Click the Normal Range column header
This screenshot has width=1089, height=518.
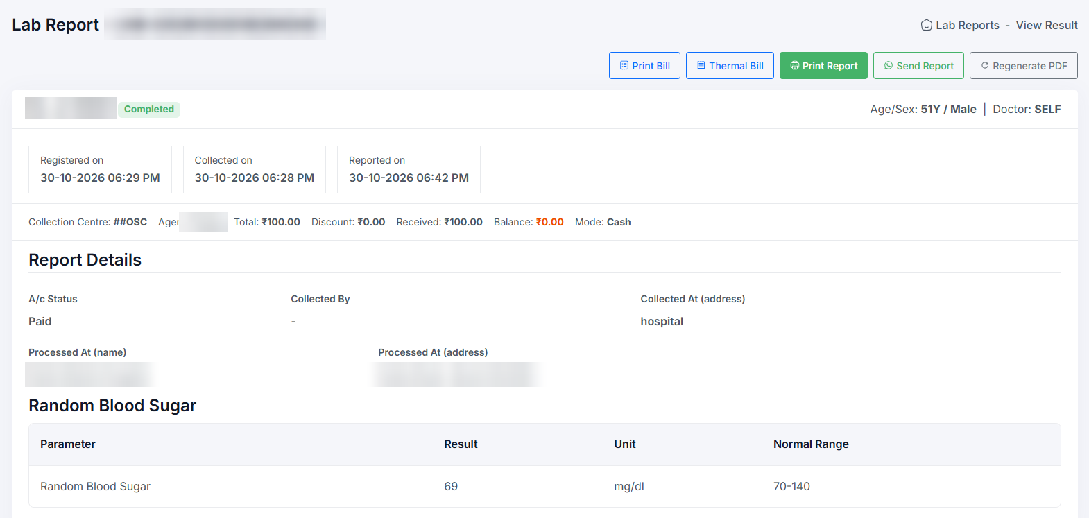pyautogui.click(x=811, y=444)
